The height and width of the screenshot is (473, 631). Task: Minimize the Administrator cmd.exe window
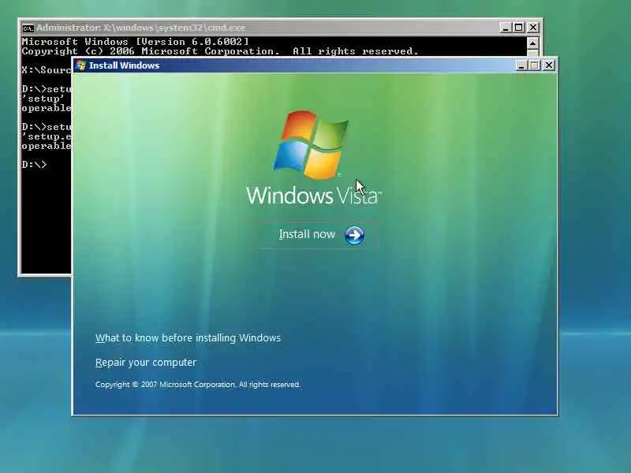point(506,28)
